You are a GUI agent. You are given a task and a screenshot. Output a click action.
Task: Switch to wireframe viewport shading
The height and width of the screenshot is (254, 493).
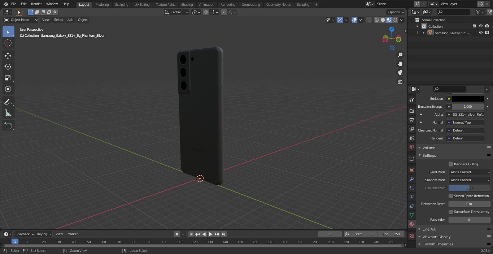click(377, 20)
